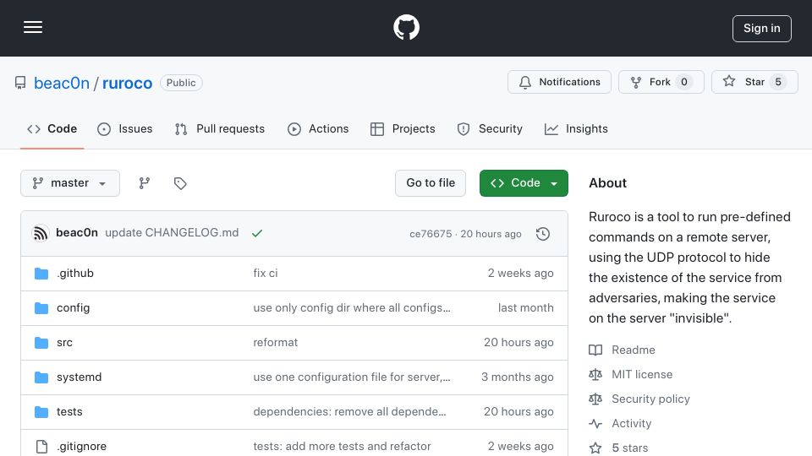The width and height of the screenshot is (812, 456).
Task: Switch to the Code tab
Action: pos(52,128)
